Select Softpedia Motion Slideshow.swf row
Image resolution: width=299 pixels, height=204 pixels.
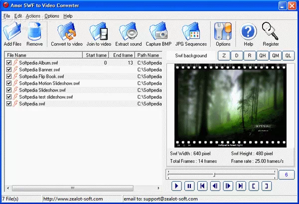[84, 83]
